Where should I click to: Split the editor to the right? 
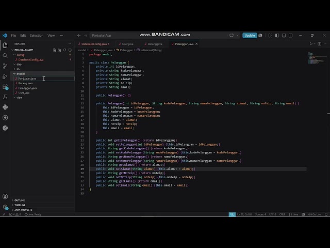319,43
